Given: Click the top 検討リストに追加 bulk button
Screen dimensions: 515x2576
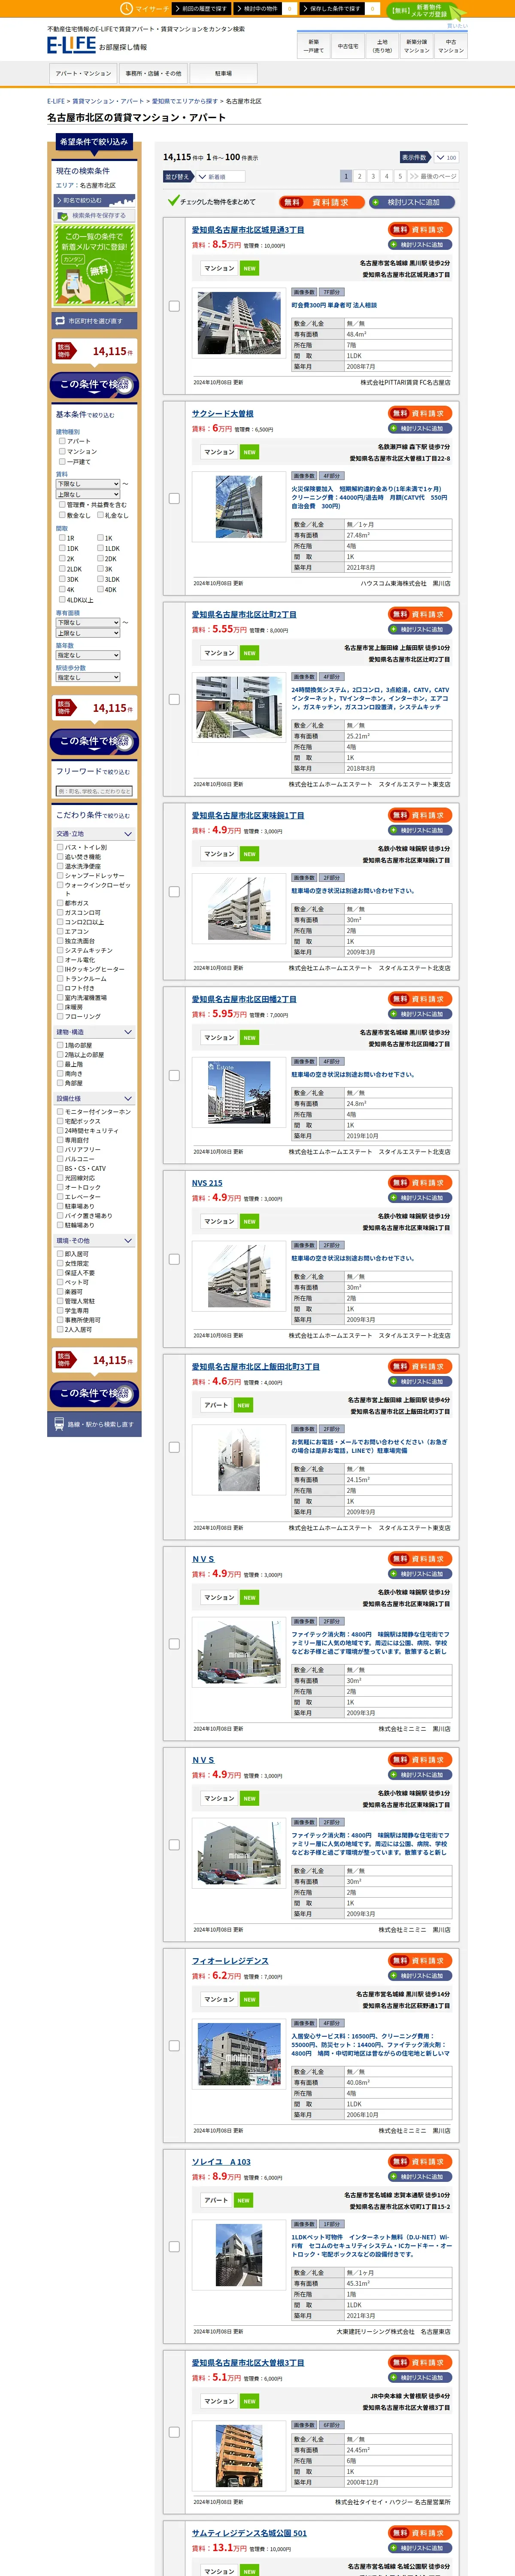Looking at the screenshot, I should click(x=412, y=202).
